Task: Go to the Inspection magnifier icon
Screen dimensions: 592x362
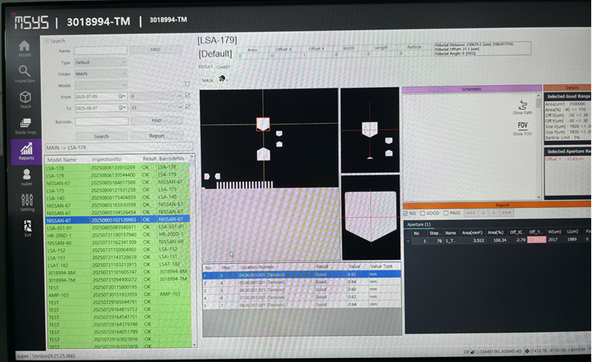Action: click(x=25, y=73)
